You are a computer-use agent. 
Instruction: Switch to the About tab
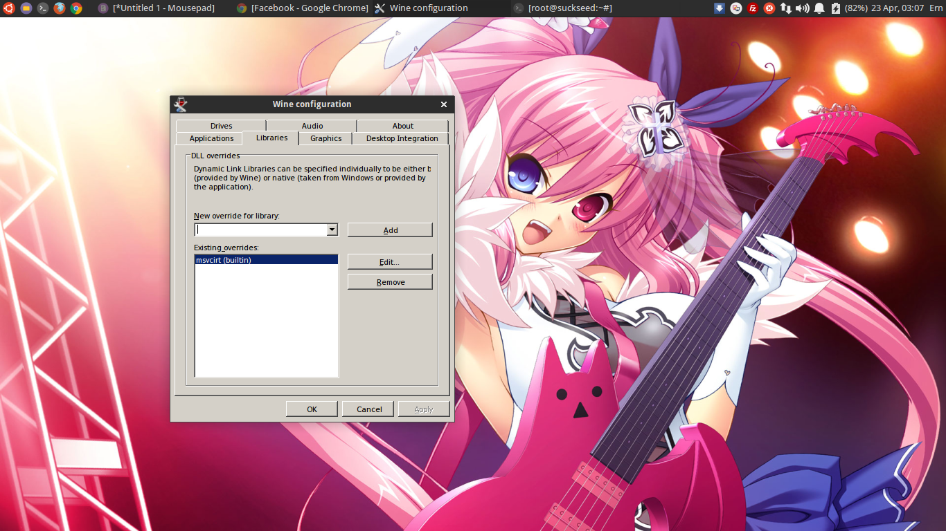point(403,126)
